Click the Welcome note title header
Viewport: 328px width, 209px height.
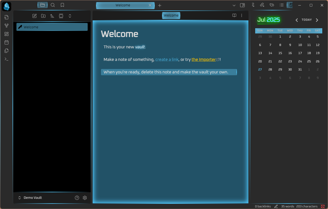point(171,15)
